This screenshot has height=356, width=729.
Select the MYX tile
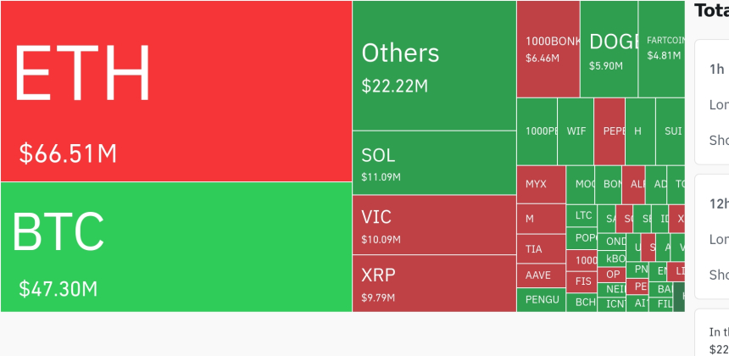[x=541, y=184]
